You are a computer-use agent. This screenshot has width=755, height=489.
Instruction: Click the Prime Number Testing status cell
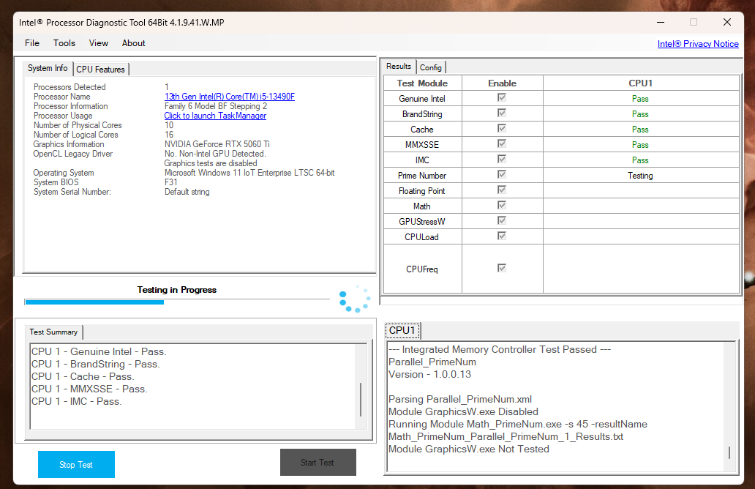point(640,176)
